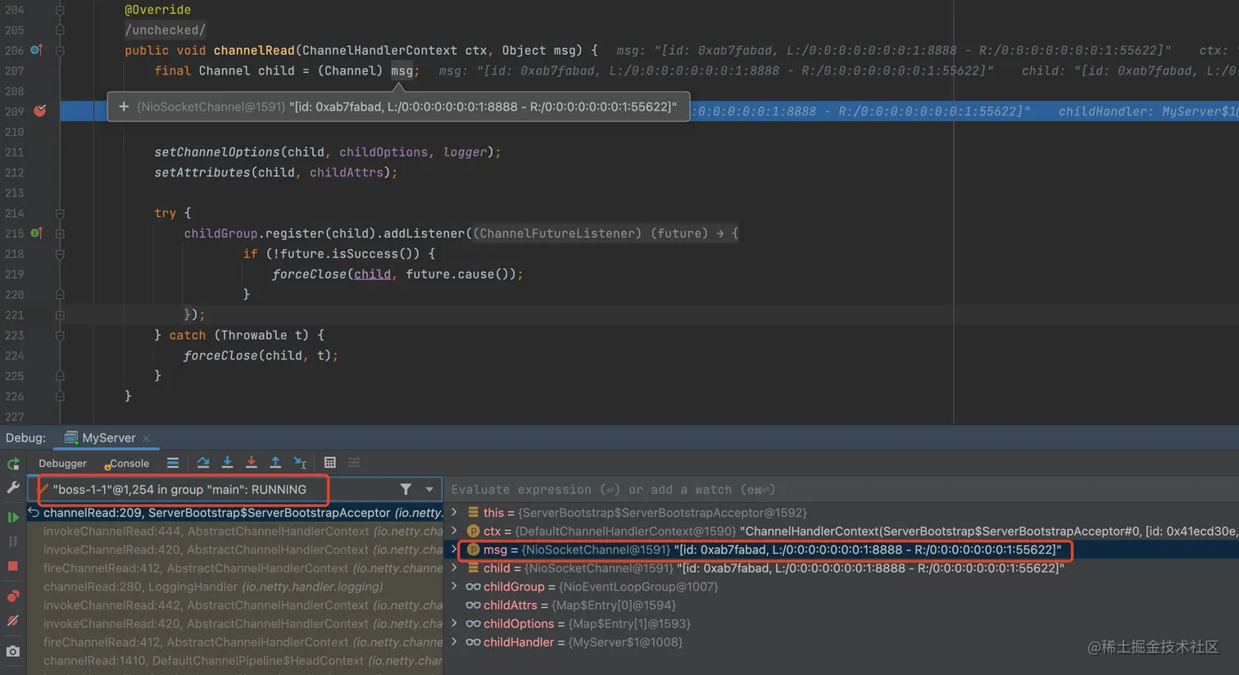This screenshot has height=675, width=1239.
Task: Switch to the Console tab
Action: (128, 464)
